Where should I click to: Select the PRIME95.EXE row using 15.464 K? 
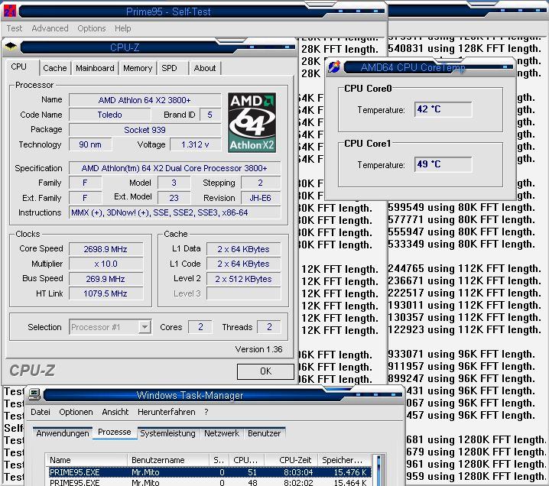point(208,482)
